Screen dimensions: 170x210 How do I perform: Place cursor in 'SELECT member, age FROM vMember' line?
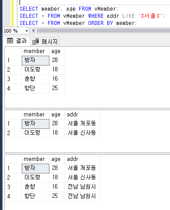69,9
